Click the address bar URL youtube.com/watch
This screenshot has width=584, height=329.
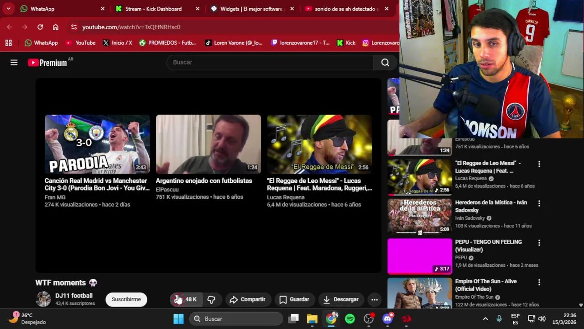(131, 27)
